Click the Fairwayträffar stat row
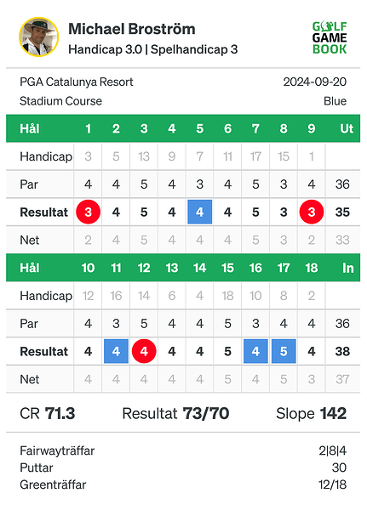Viewport: 367px width, 510px height. point(183,450)
